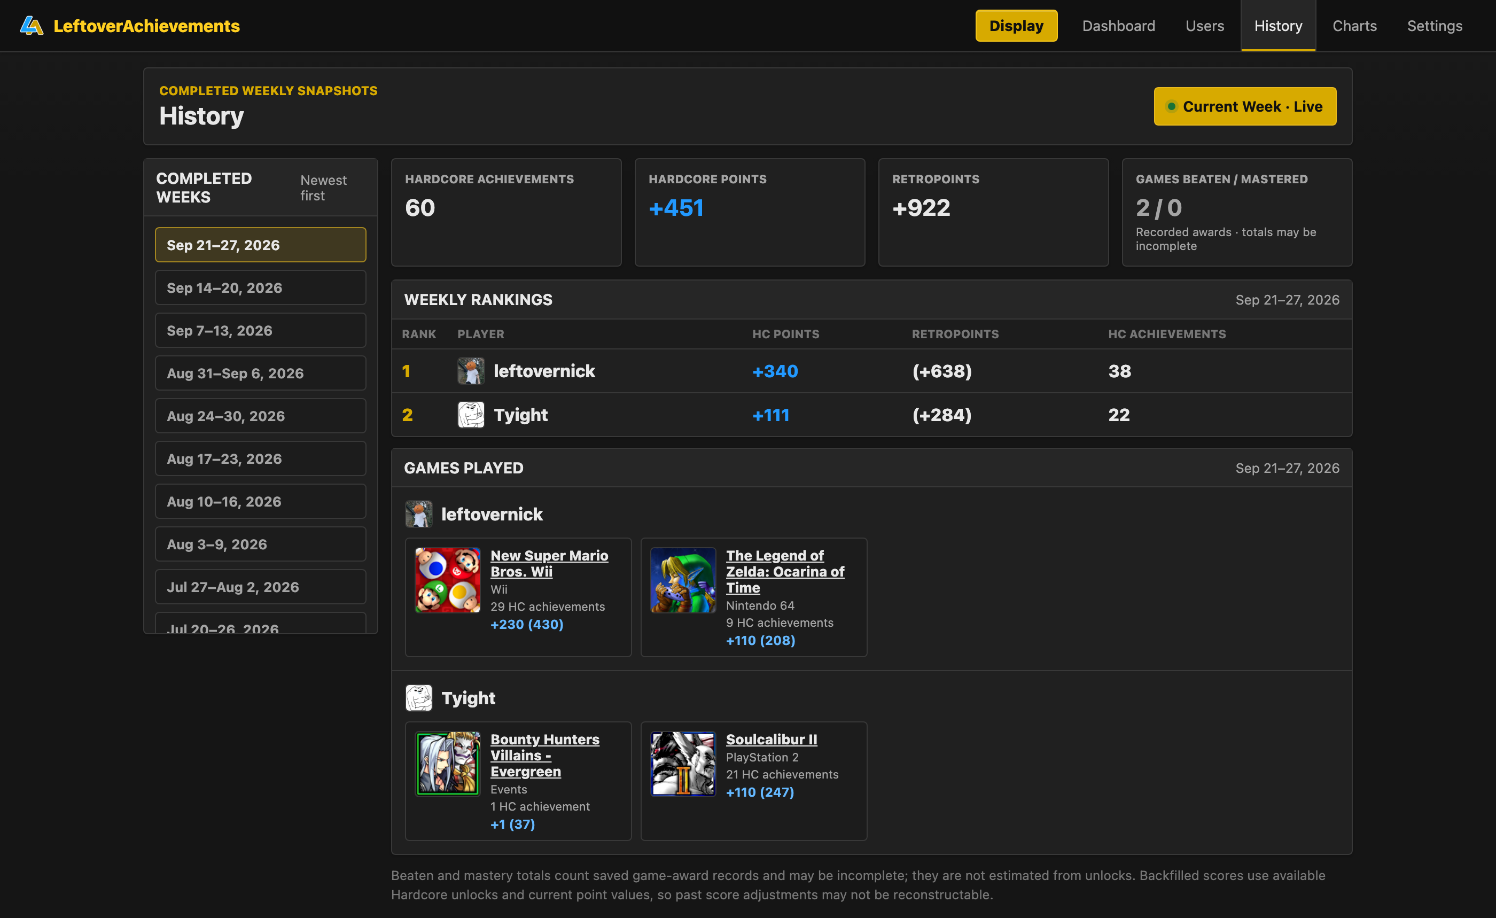This screenshot has height=918, width=1496.
Task: Open Ocarina of Time cover thumbnail
Action: point(683,580)
